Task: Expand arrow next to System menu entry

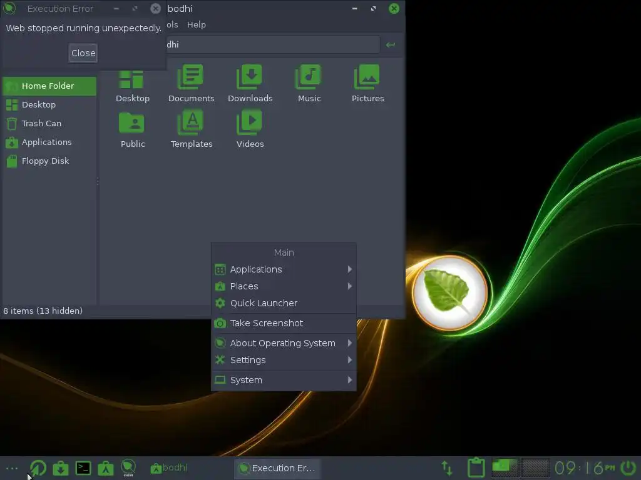Action: (349, 379)
